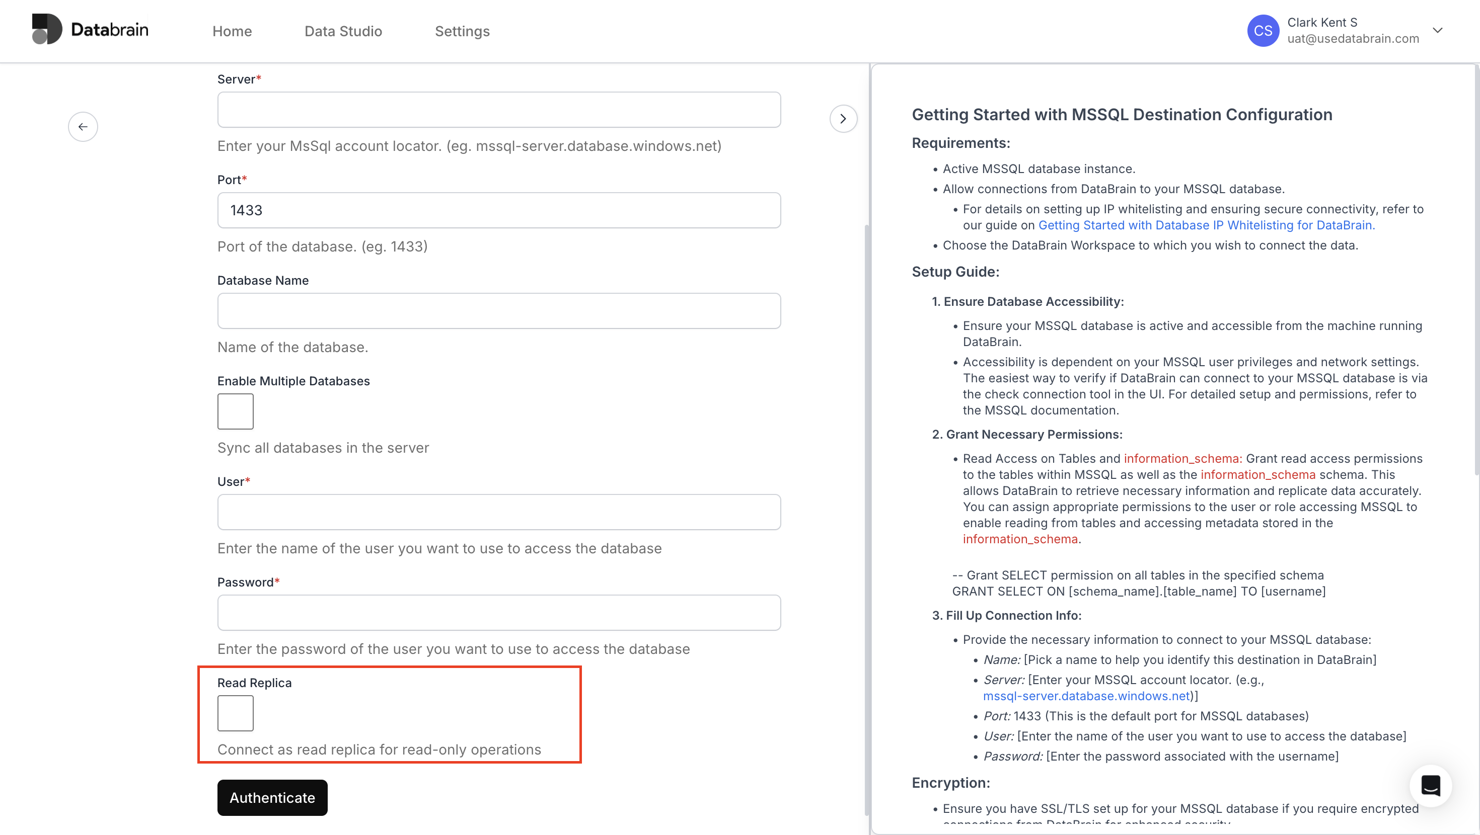Select the User input field
1480x835 pixels.
pyautogui.click(x=499, y=512)
